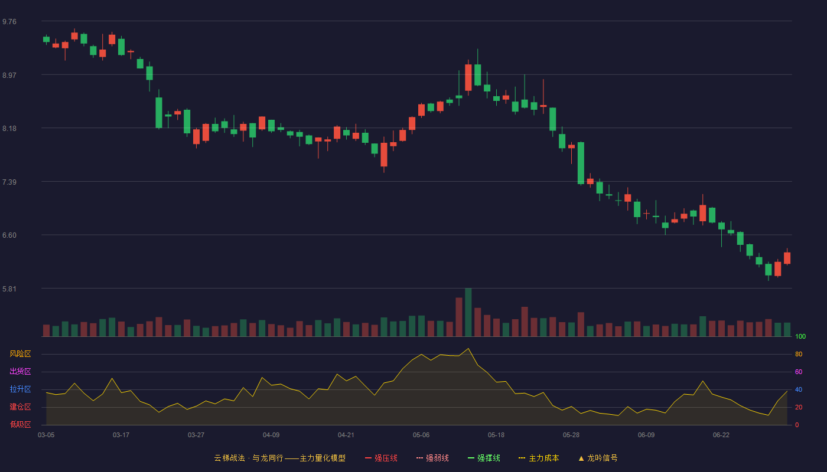Click the 05-18 date label
Viewport: 827px width, 472px height.
point(496,435)
